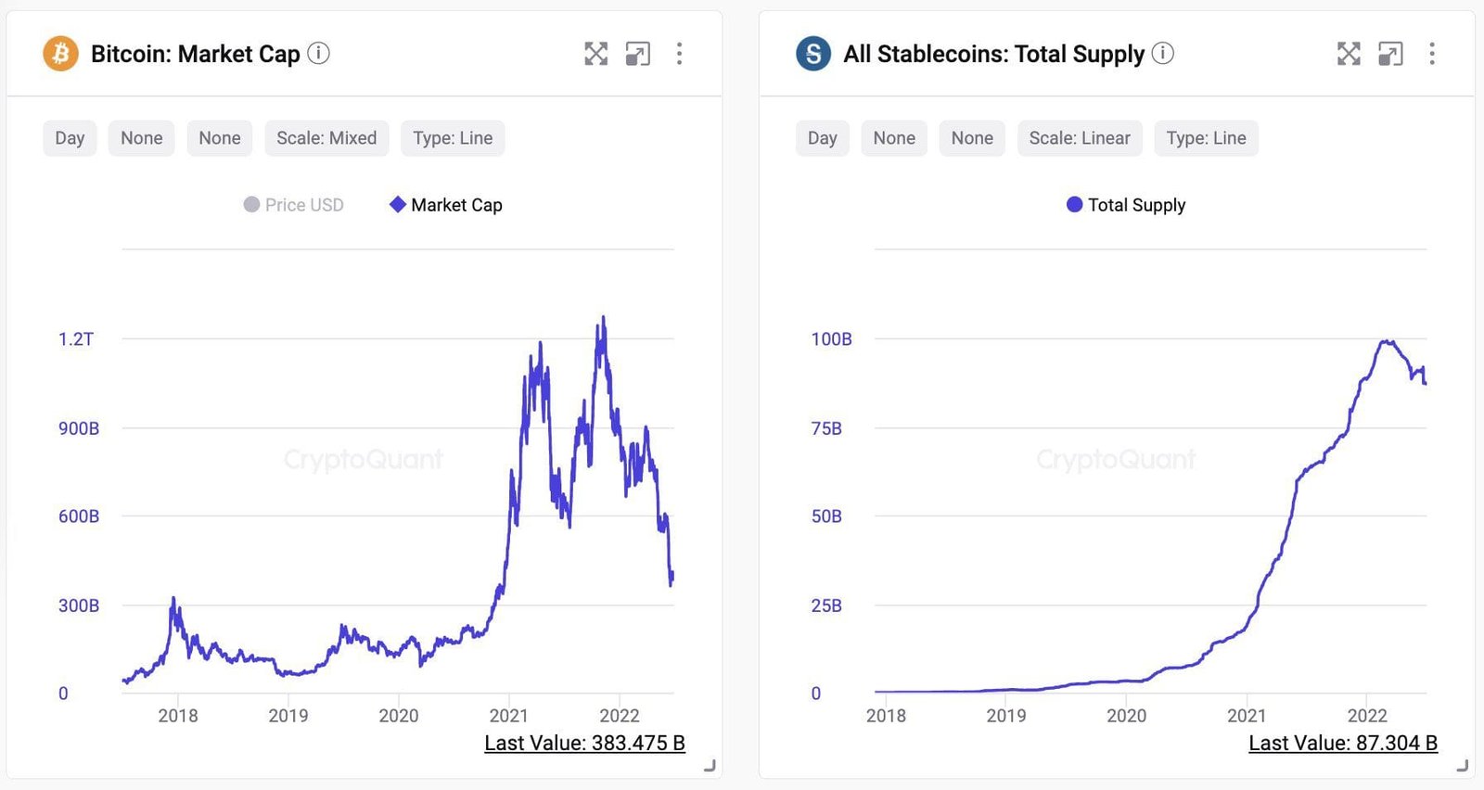
Task: Change the Bitcoin chart's Type: Line setting
Action: [x=453, y=137]
